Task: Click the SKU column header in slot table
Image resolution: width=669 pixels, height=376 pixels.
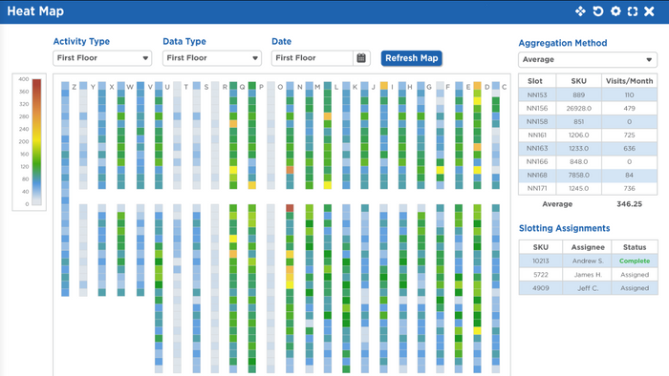Action: (578, 81)
